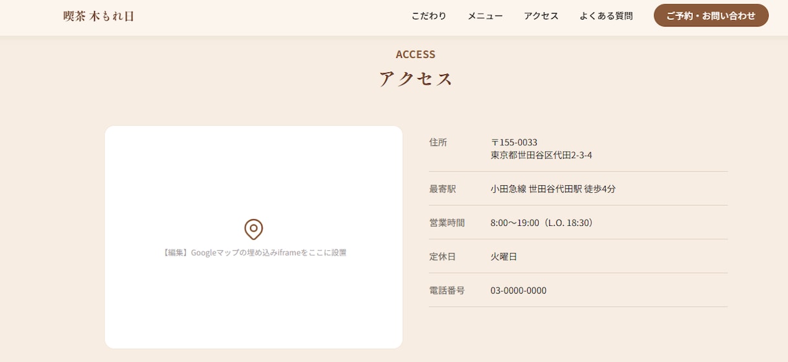
Task: Click the 定休日 label
Action: click(442, 257)
